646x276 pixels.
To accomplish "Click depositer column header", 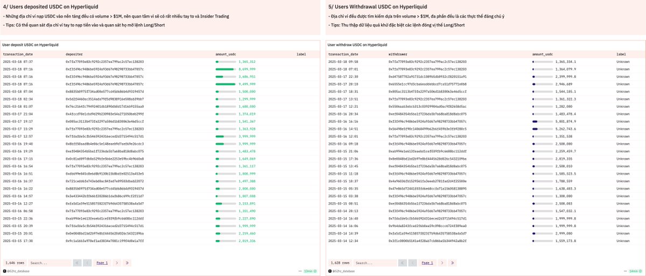I will pos(74,54).
